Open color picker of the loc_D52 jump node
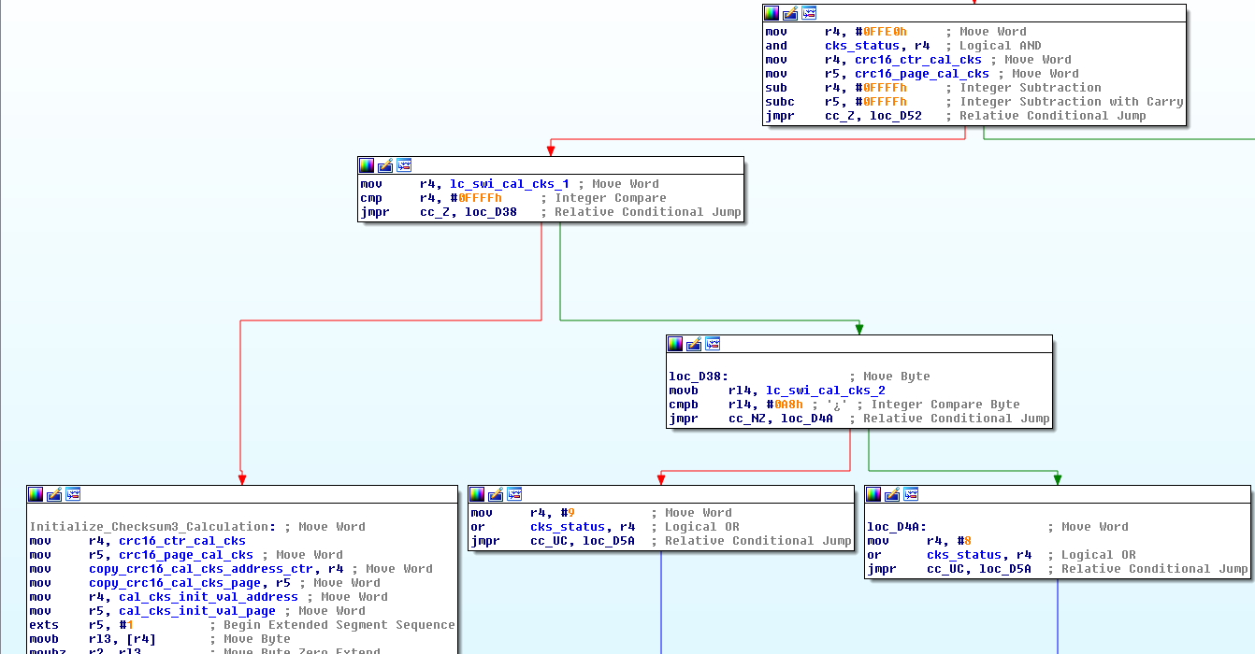1255x654 pixels. [772, 13]
